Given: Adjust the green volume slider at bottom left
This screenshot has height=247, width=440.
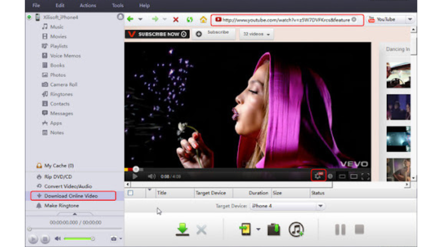Looking at the screenshot, I should pyautogui.click(x=80, y=239).
